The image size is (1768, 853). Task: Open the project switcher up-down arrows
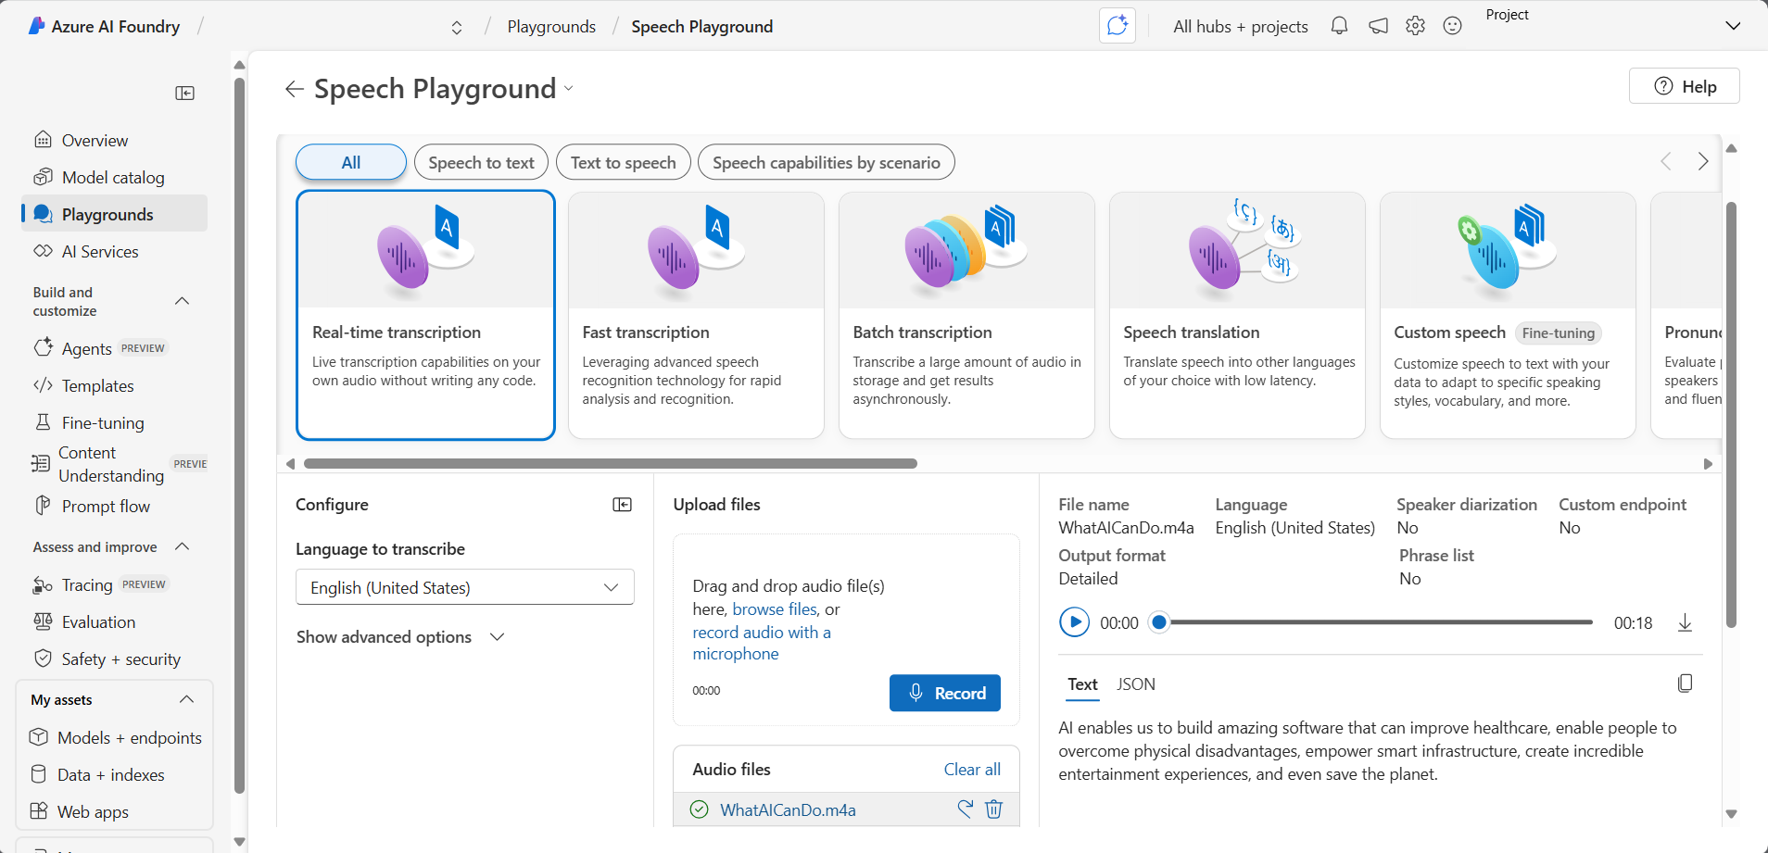[457, 27]
